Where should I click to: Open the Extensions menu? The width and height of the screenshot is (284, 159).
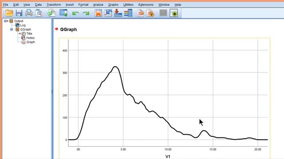click(x=146, y=5)
